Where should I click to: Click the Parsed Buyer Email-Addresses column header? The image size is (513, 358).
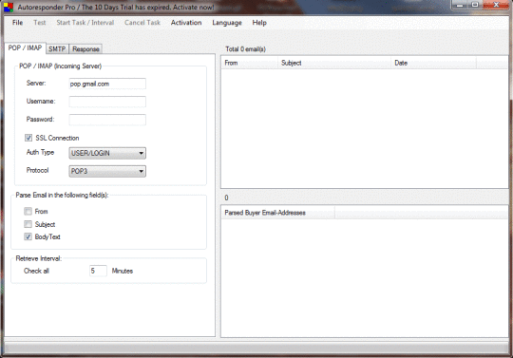pyautogui.click(x=278, y=213)
